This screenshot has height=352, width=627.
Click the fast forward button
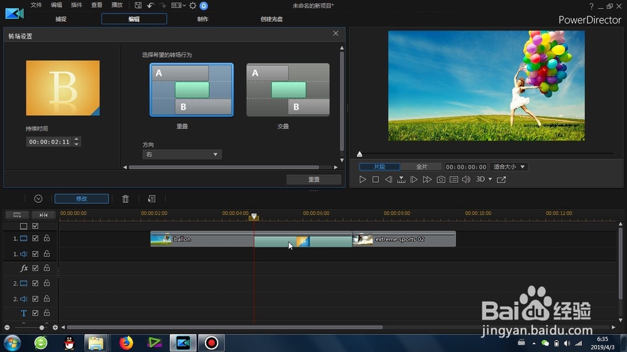point(427,179)
